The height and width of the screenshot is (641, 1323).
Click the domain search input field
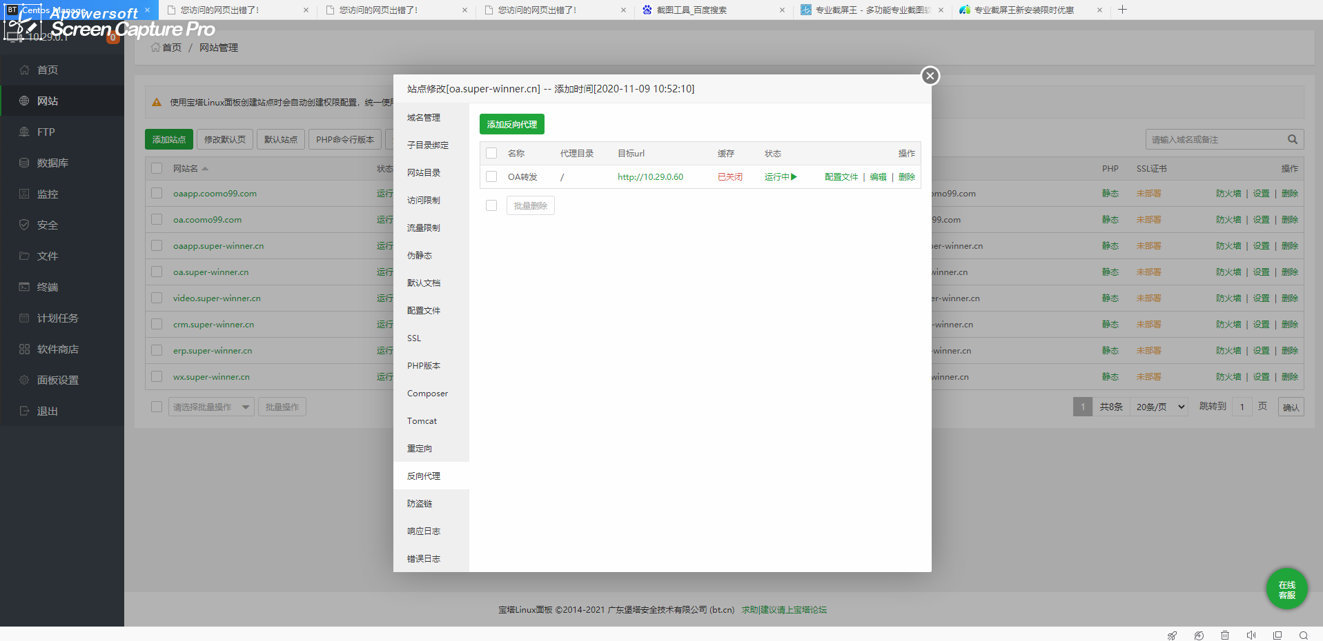pos(1216,139)
